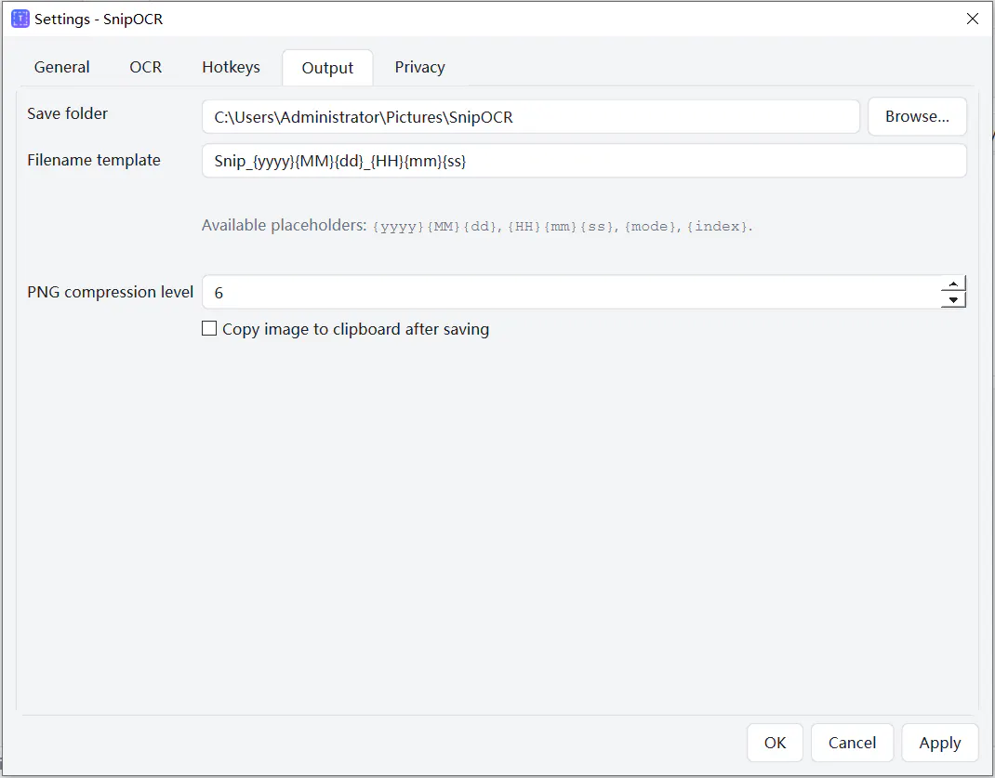Select the Output tab
Image resolution: width=995 pixels, height=778 pixels.
[x=327, y=68]
